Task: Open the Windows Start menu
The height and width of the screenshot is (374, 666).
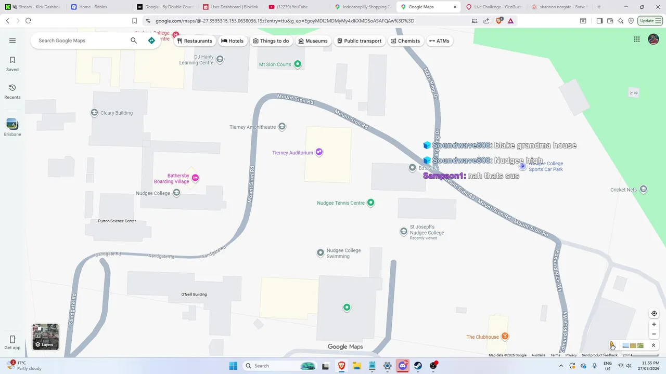Action: pyautogui.click(x=233, y=366)
